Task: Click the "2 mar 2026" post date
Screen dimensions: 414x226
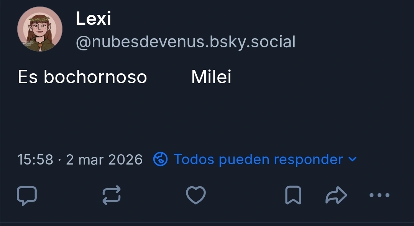Action: tap(104, 160)
